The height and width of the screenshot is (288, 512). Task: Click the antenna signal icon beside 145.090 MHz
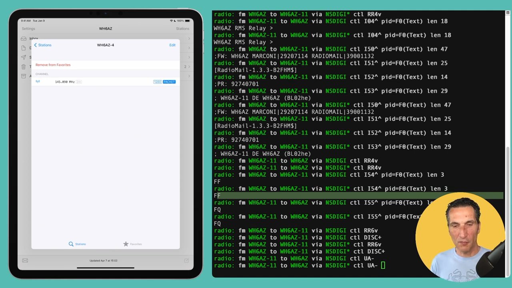pyautogui.click(x=38, y=82)
